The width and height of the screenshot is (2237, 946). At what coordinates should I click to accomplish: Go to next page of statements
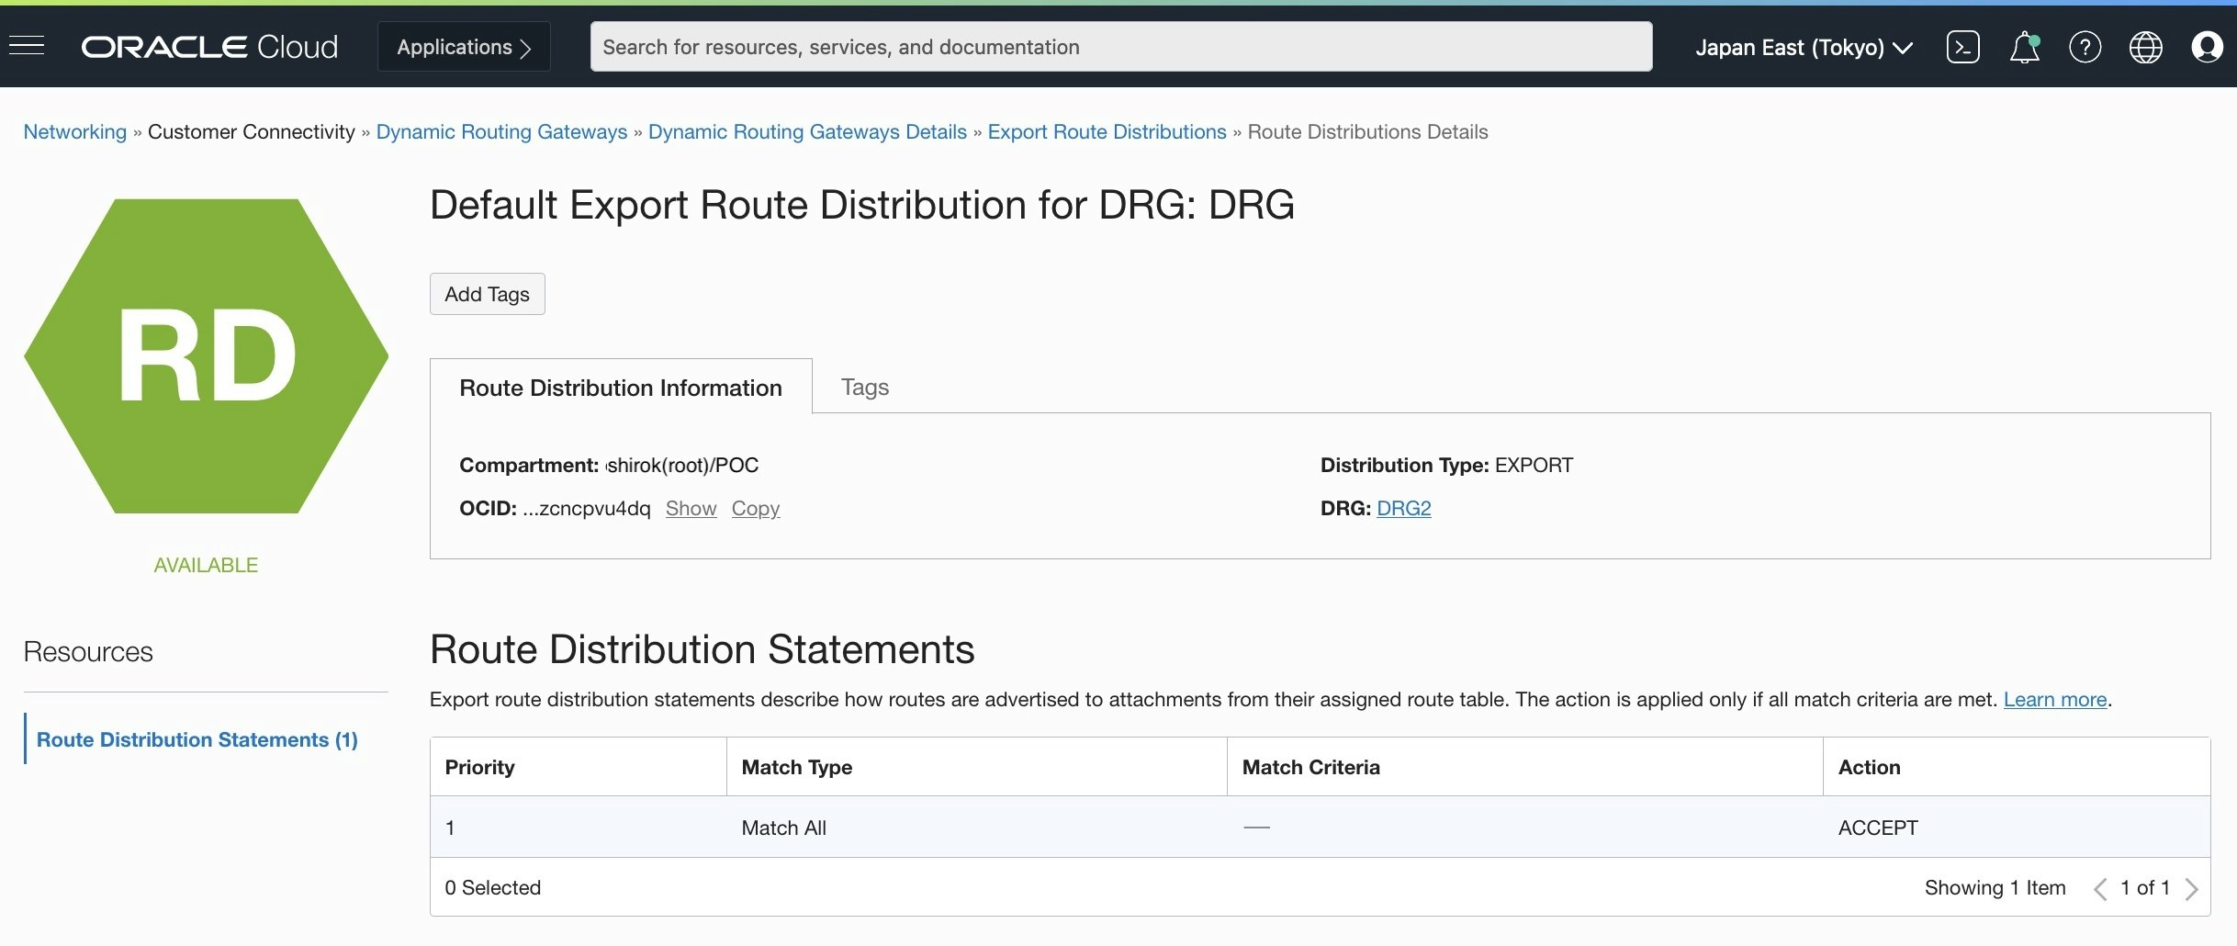coord(2192,888)
